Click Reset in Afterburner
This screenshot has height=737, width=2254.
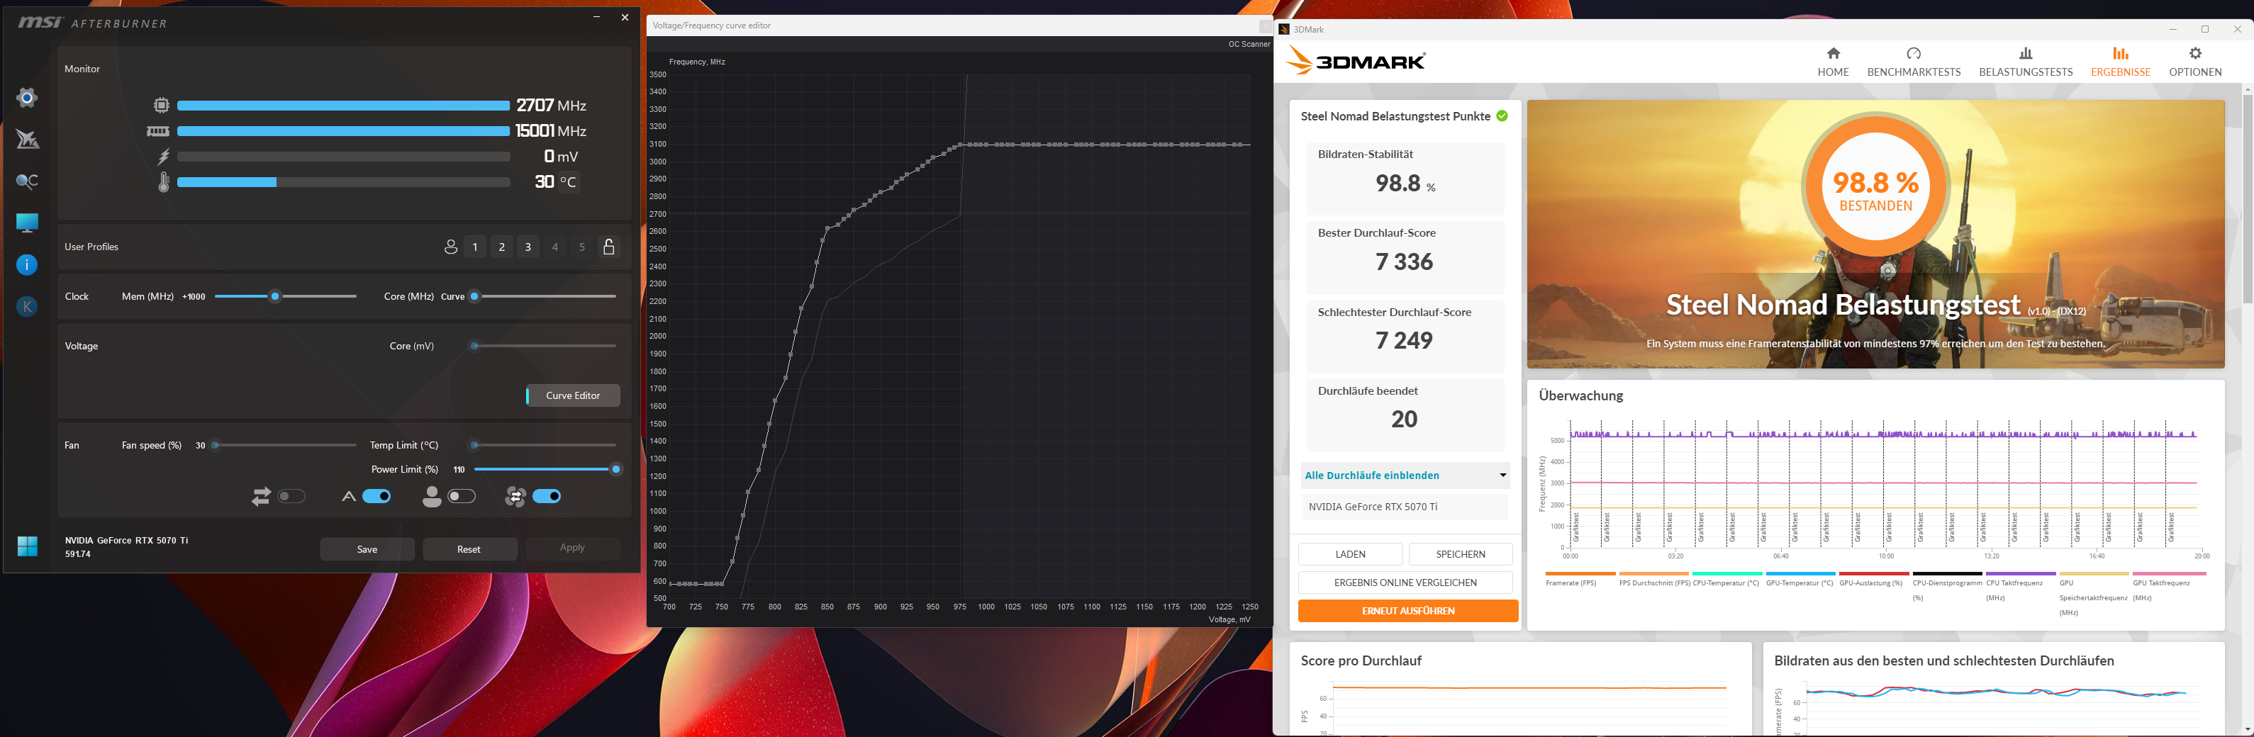(x=469, y=549)
